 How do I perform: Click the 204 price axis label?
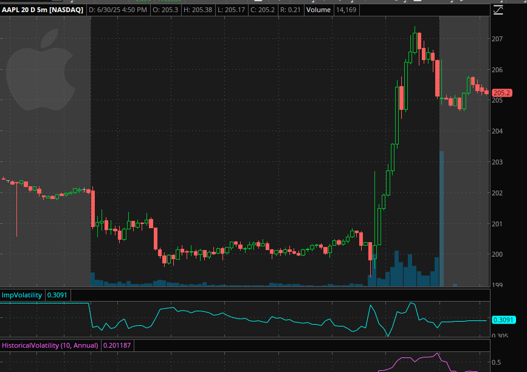497,131
